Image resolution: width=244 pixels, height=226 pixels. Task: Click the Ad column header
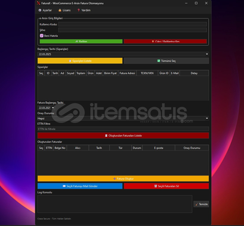point(62,73)
